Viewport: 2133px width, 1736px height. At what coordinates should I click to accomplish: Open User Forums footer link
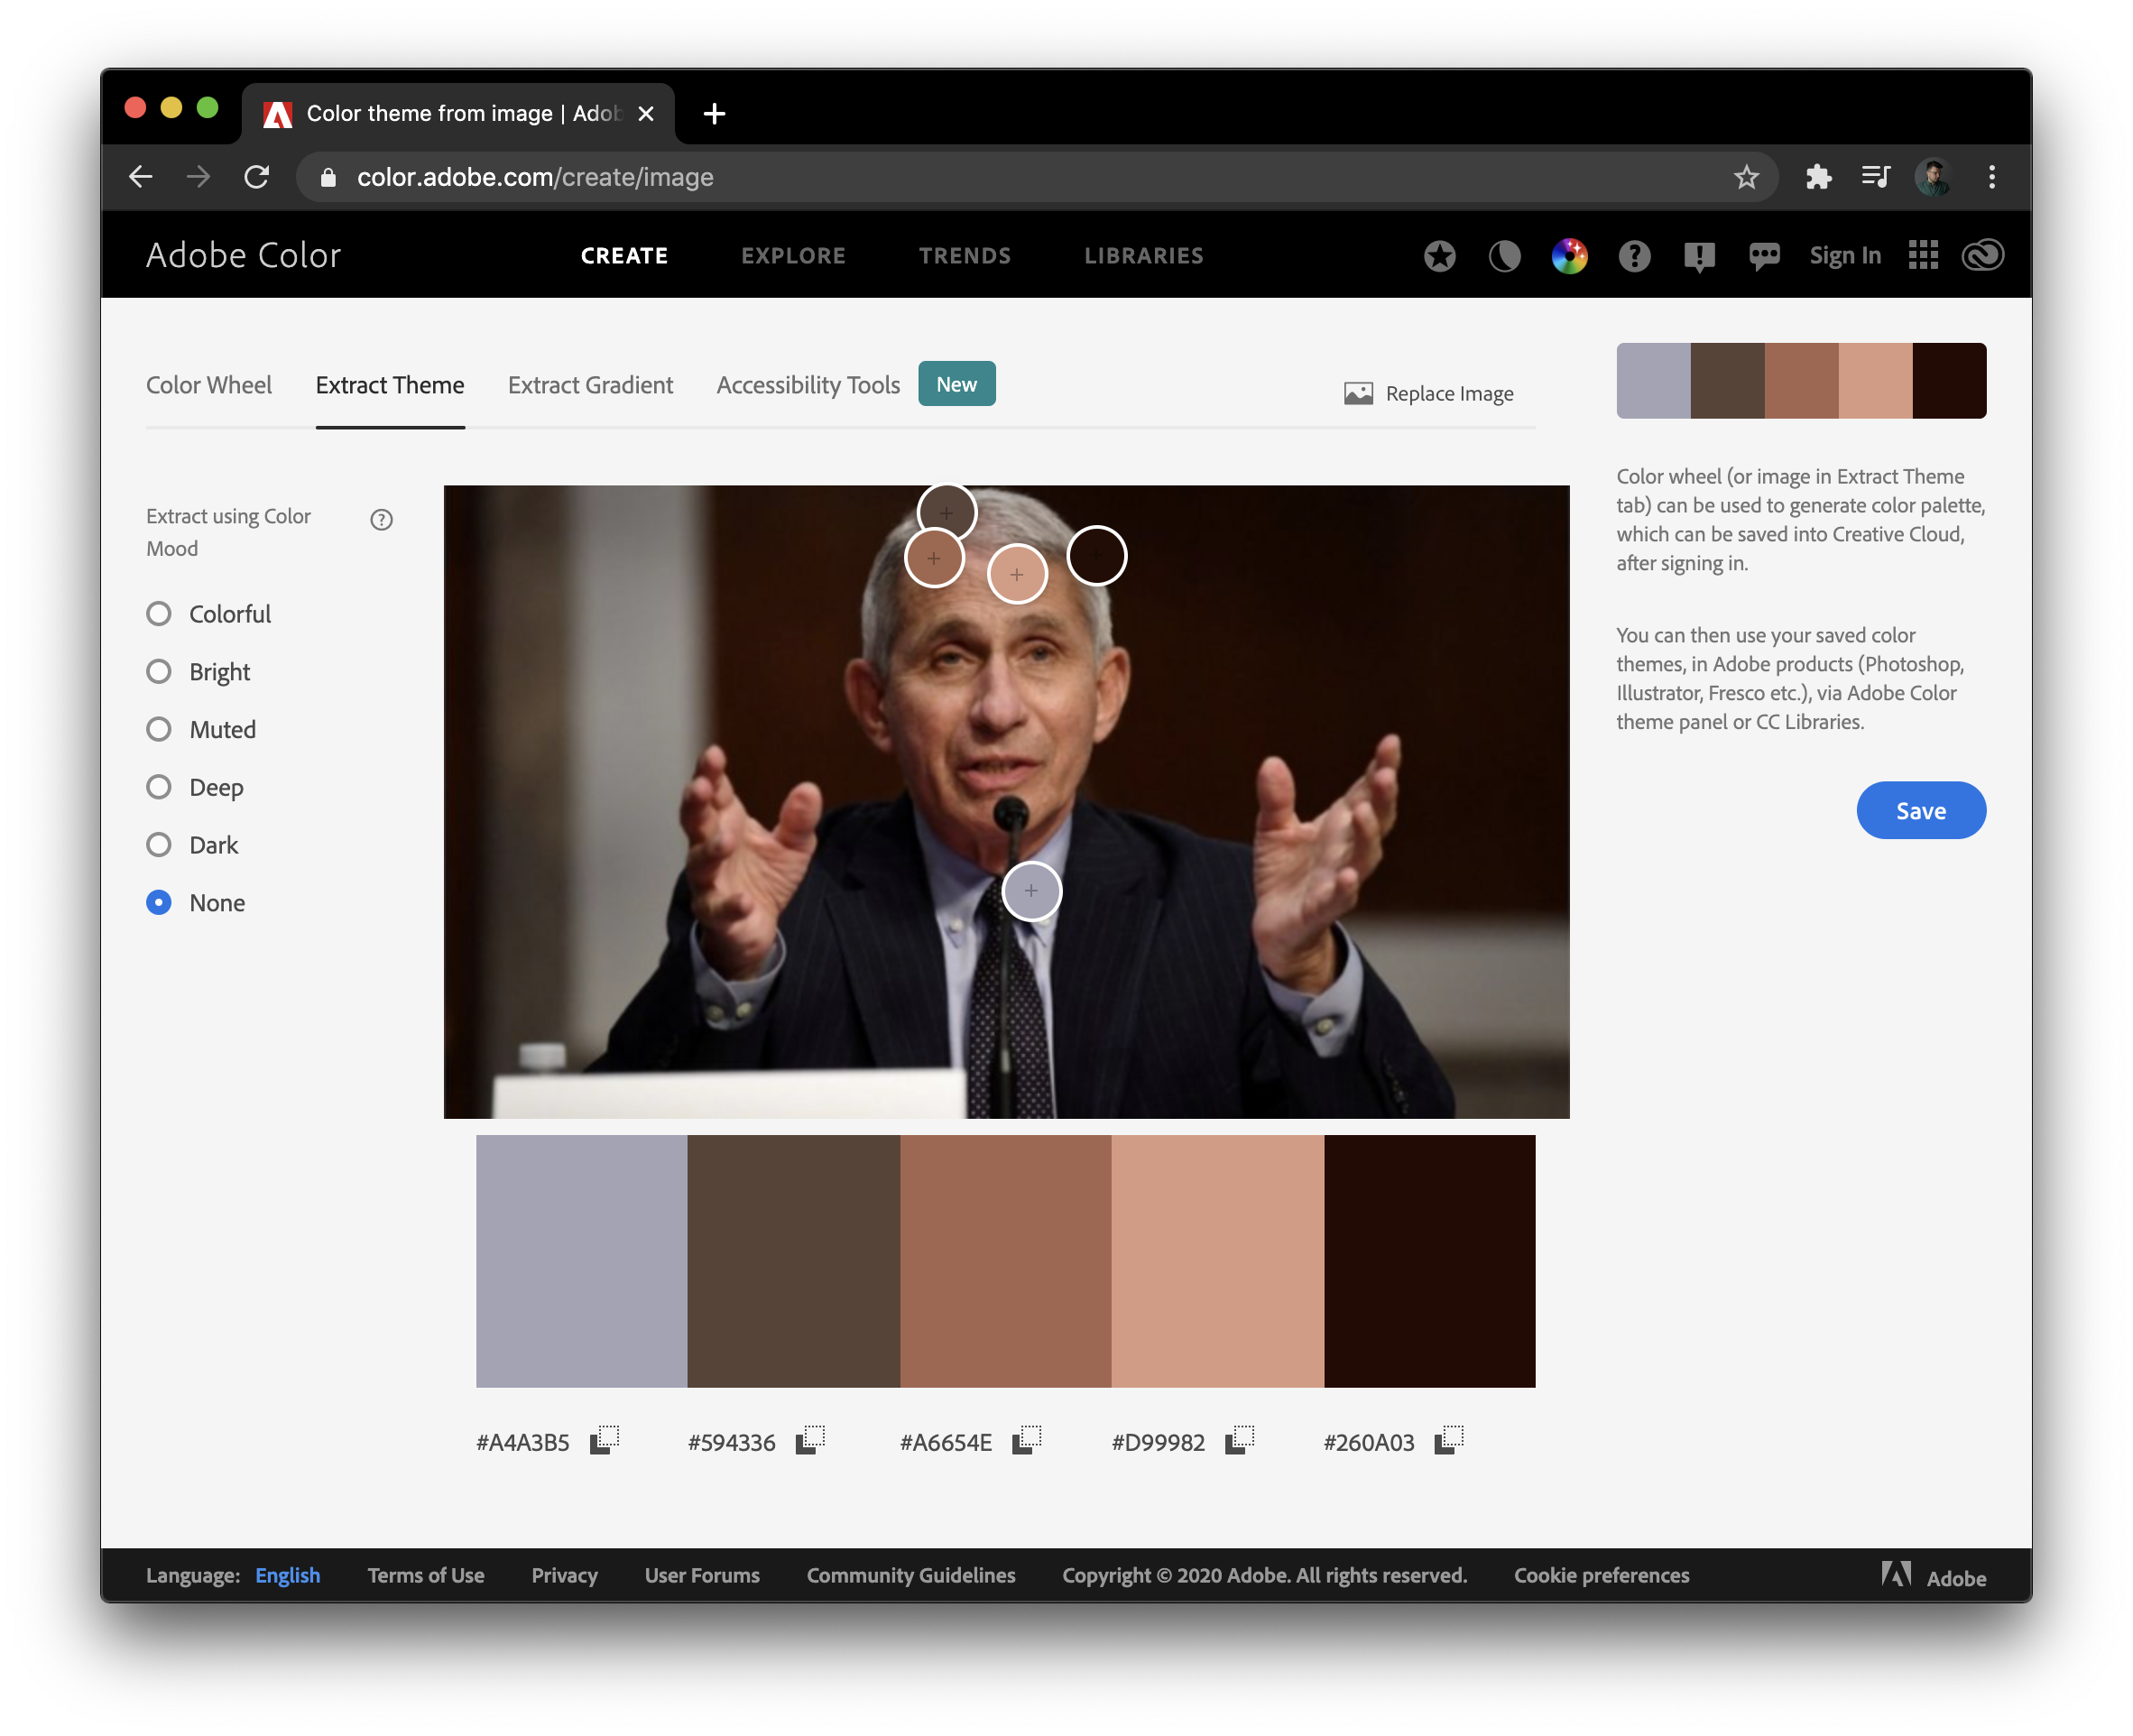[702, 1575]
